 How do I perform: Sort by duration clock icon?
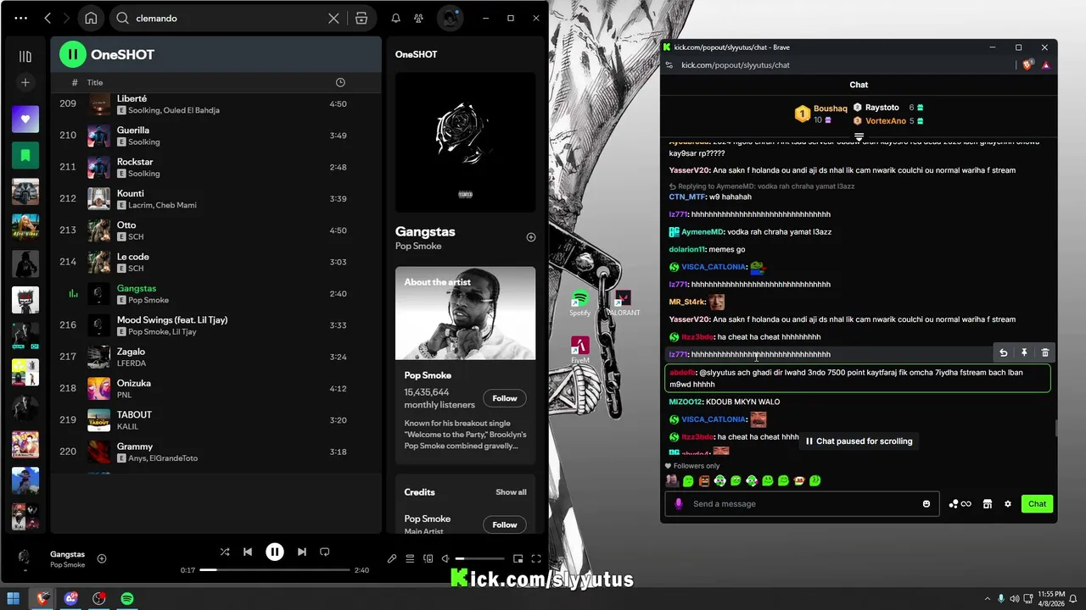coord(340,82)
